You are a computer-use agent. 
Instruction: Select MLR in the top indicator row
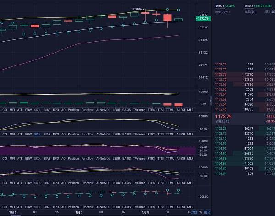pos(190,110)
